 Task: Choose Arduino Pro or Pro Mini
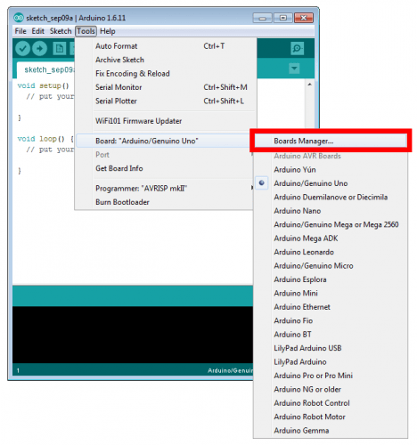(x=331, y=376)
